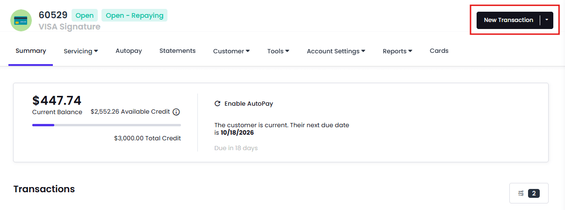The width and height of the screenshot is (565, 210).
Task: Click the $3,000.00 Total Credit text
Action: click(147, 138)
